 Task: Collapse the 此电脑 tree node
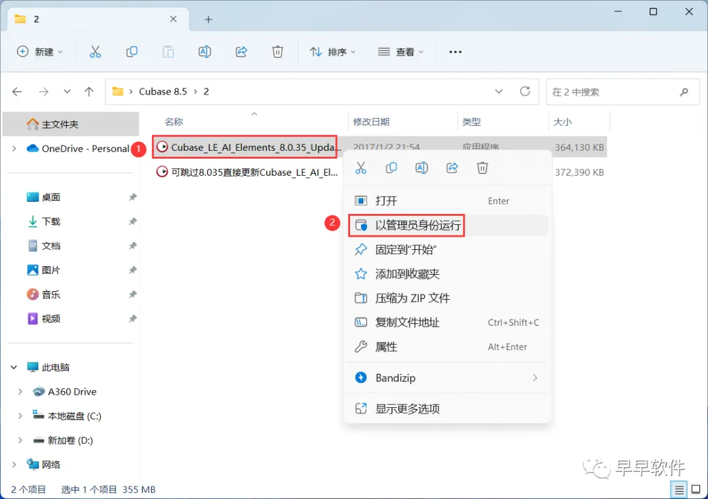14,368
